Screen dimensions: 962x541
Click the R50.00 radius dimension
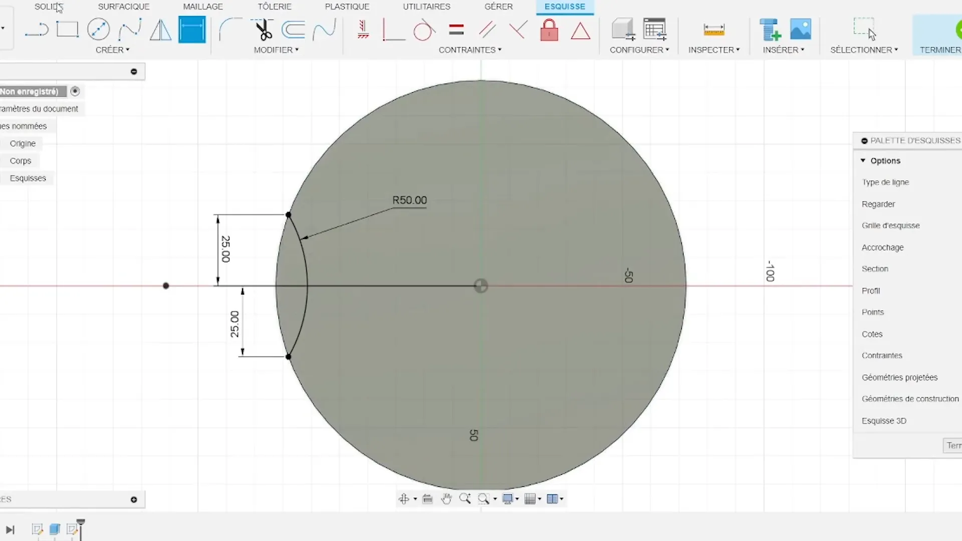[x=409, y=200]
